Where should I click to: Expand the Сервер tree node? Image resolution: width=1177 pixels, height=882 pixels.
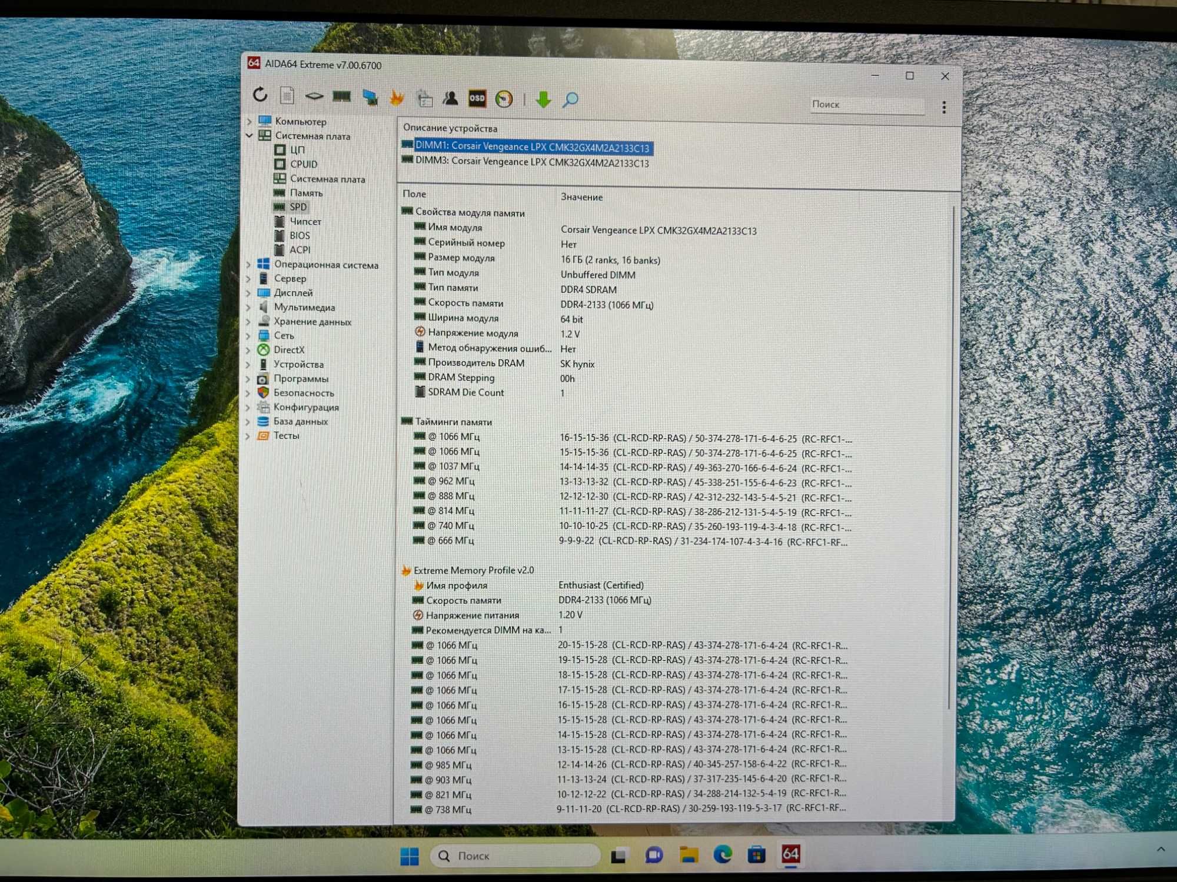[x=248, y=279]
